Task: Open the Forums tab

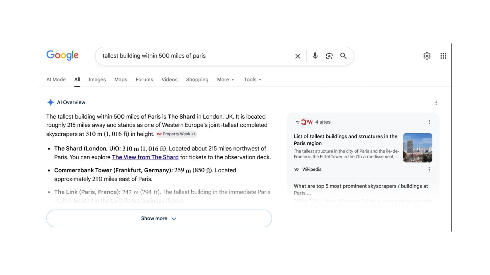Action: pos(144,79)
